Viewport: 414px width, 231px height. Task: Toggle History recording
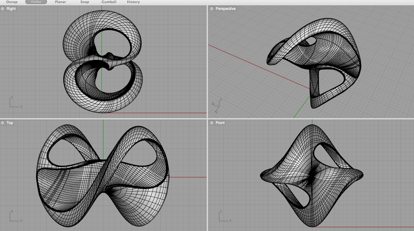coord(133,2)
